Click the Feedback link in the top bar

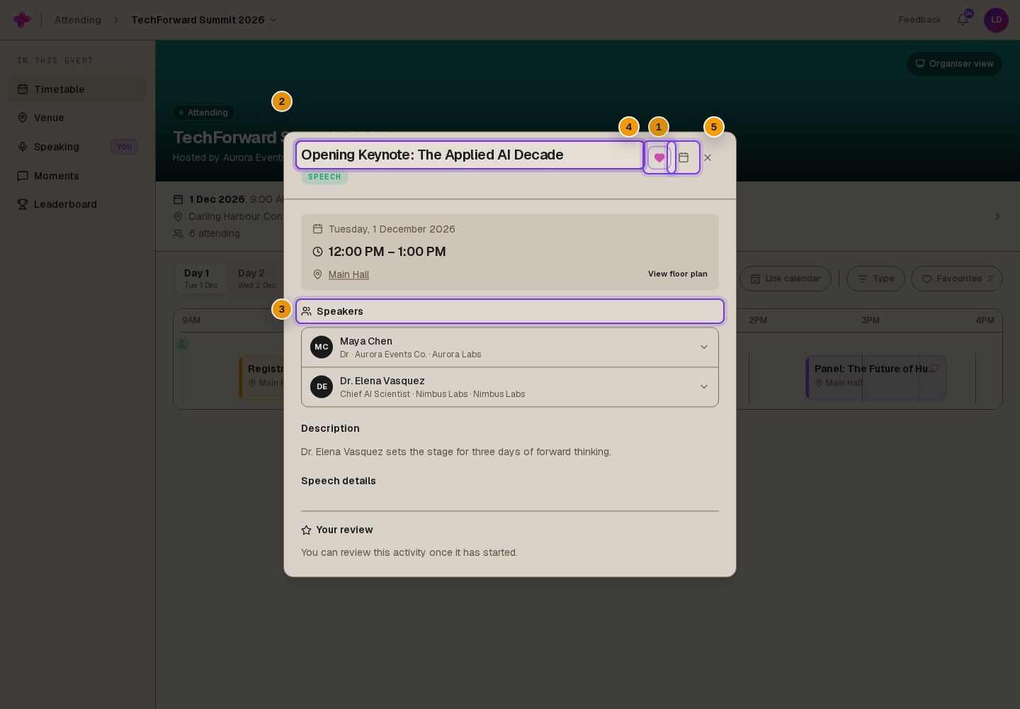pos(919,20)
